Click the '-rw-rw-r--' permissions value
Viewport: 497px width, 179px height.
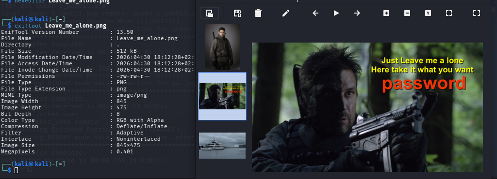133,76
